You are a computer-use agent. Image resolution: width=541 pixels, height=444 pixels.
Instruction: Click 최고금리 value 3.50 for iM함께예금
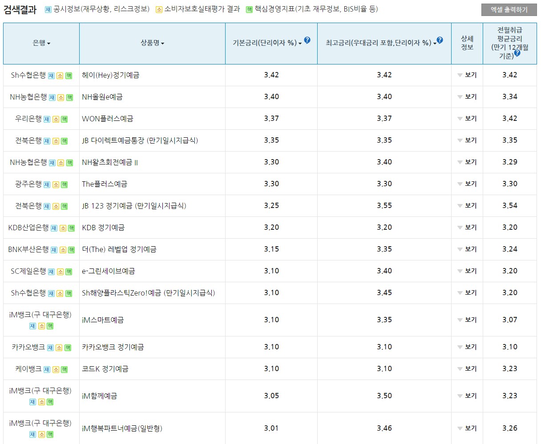coord(384,396)
